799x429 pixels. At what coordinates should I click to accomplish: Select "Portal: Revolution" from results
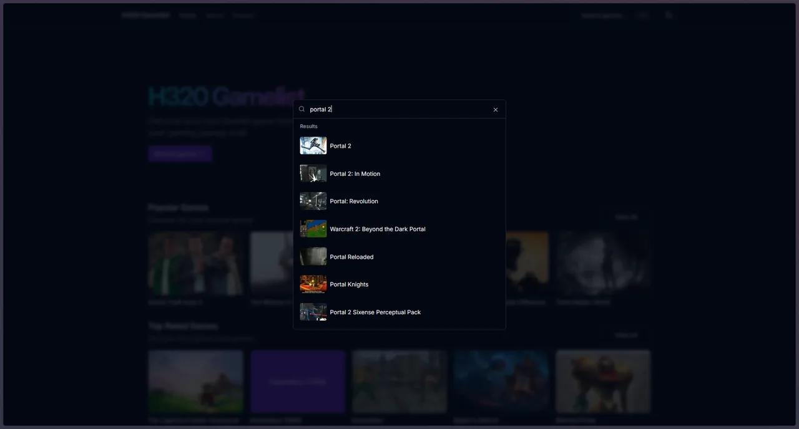point(399,201)
